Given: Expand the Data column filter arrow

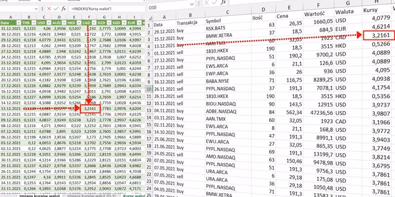Looking at the screenshot, I should tap(18, 23).
